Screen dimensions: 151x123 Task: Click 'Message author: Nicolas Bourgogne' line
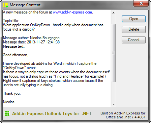point(31,38)
